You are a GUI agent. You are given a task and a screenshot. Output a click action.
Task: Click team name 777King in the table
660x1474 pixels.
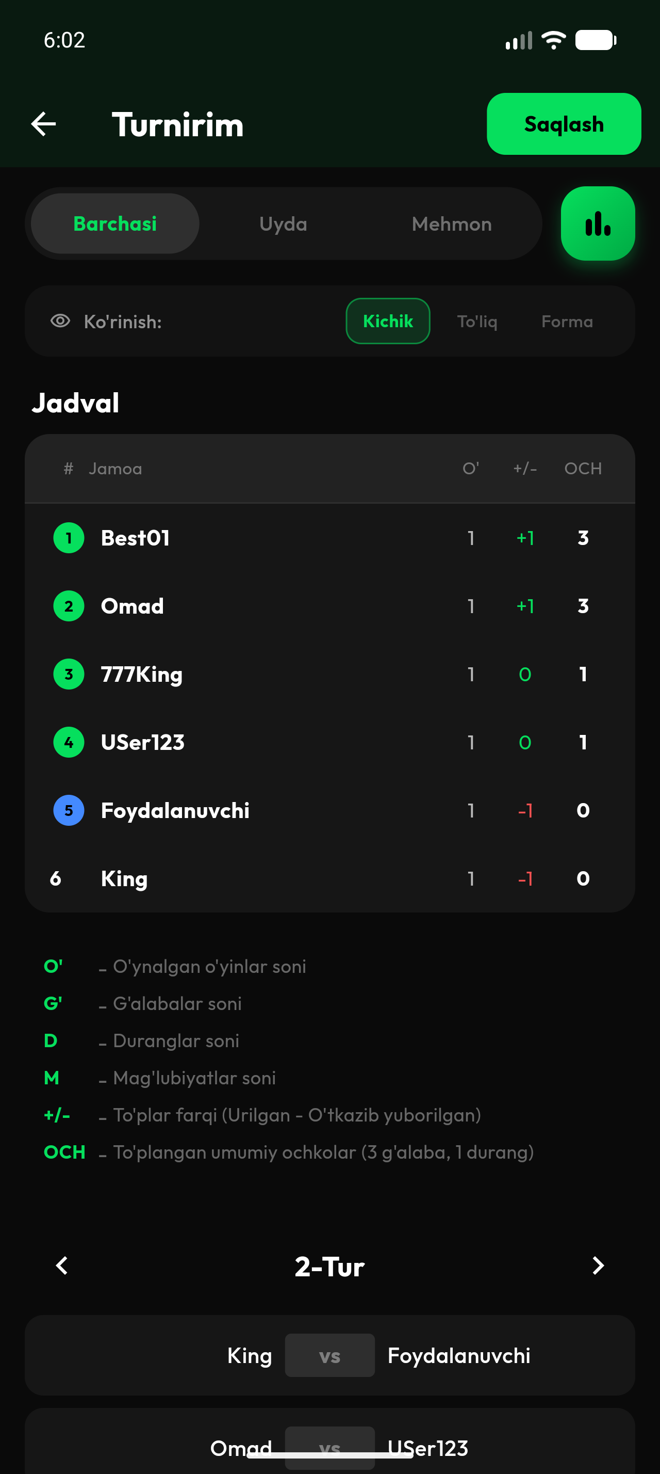(x=141, y=674)
